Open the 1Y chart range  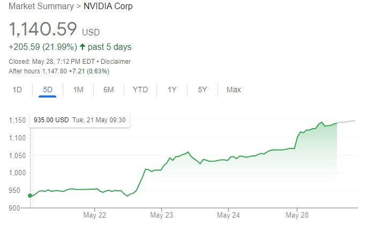tap(172, 90)
